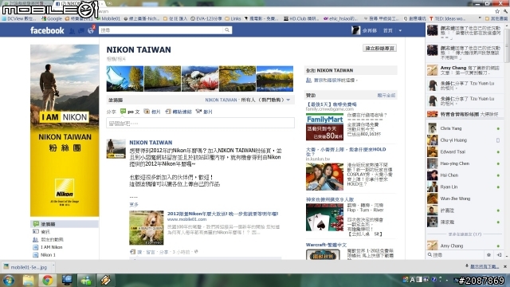This screenshot has height=287, width=510.
Task: Chat with Edward Tsai
Action: 465,151
